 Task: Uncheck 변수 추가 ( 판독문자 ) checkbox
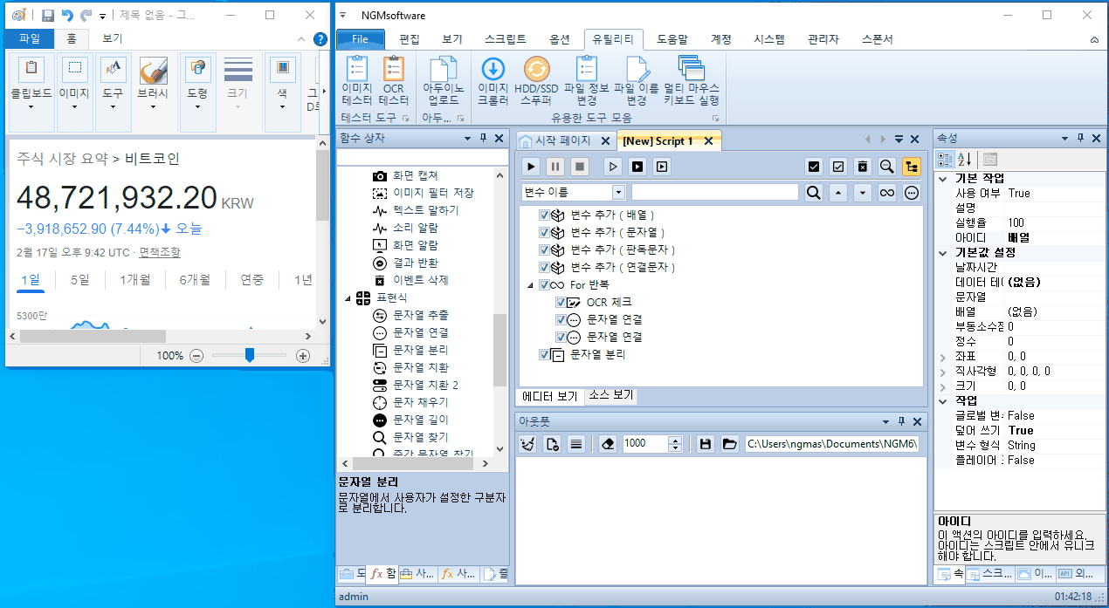pos(545,249)
